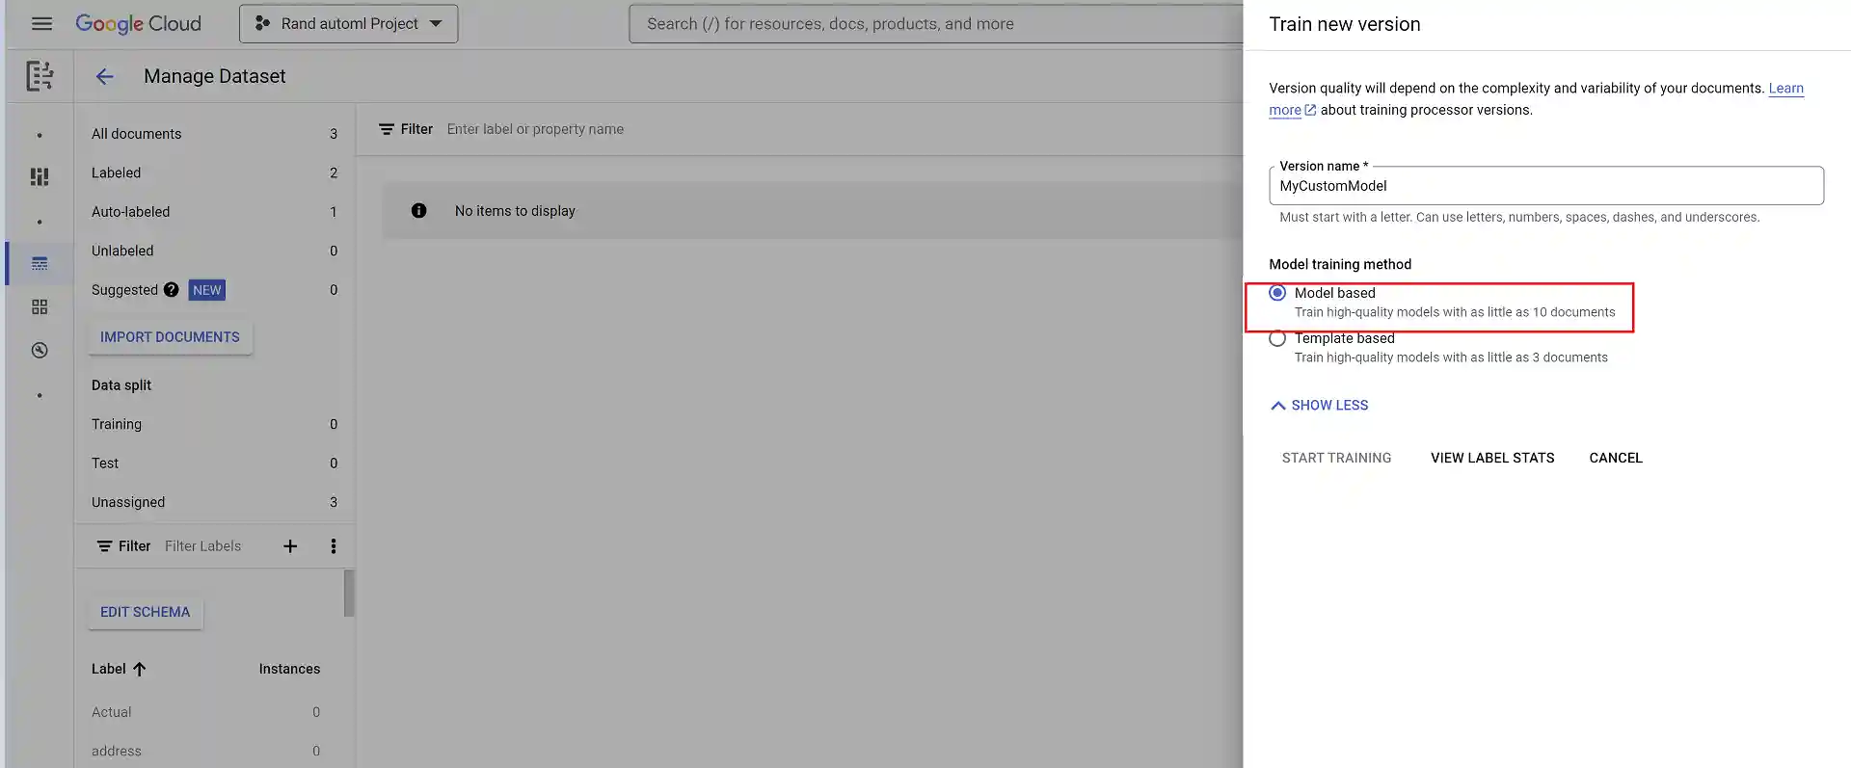Click the Import Documents button
The image size is (1851, 768).
coord(170,337)
